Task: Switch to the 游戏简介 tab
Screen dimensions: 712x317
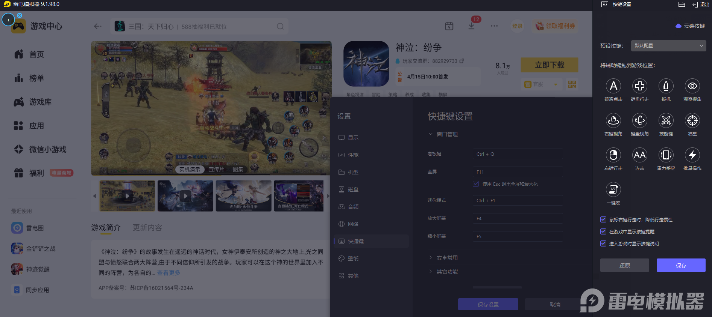Action: click(x=106, y=228)
